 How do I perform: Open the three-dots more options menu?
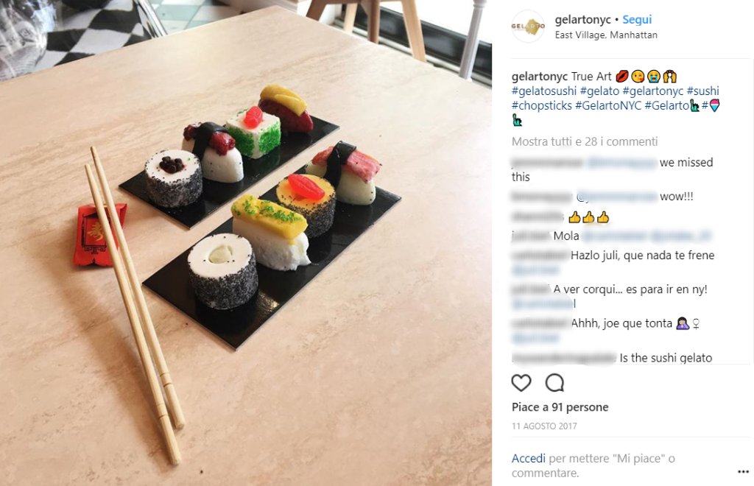coord(743,471)
